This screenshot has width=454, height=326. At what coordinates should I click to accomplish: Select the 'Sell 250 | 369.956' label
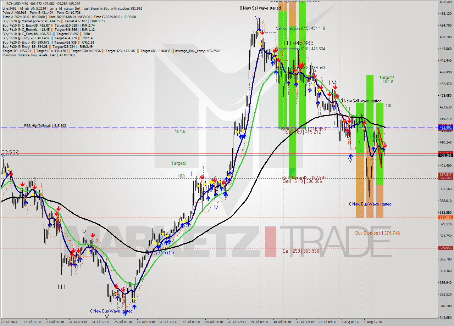point(300,251)
